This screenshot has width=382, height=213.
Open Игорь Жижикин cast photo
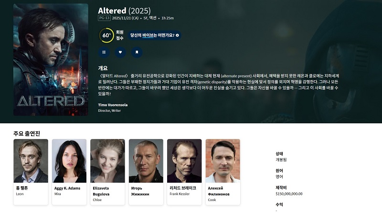pyautogui.click(x=146, y=161)
